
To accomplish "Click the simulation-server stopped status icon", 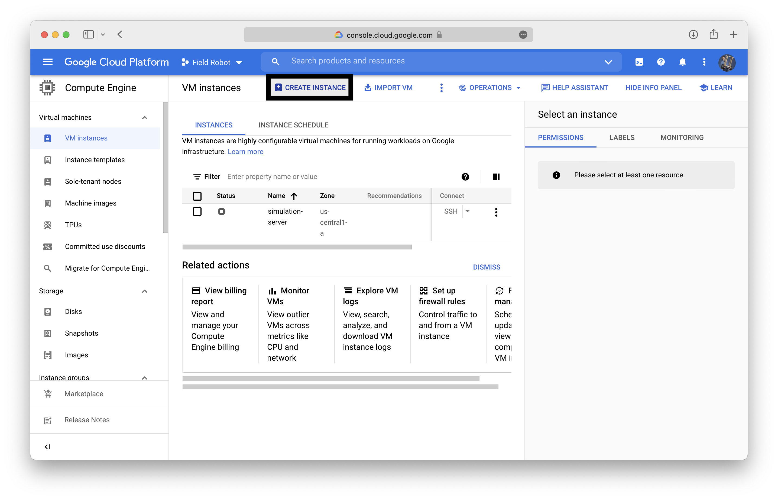I will click(221, 211).
